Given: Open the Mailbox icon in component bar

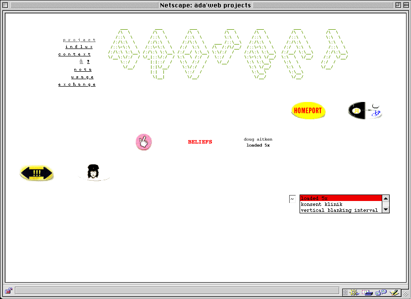Looking at the screenshot, I should pyautogui.click(x=366, y=292).
